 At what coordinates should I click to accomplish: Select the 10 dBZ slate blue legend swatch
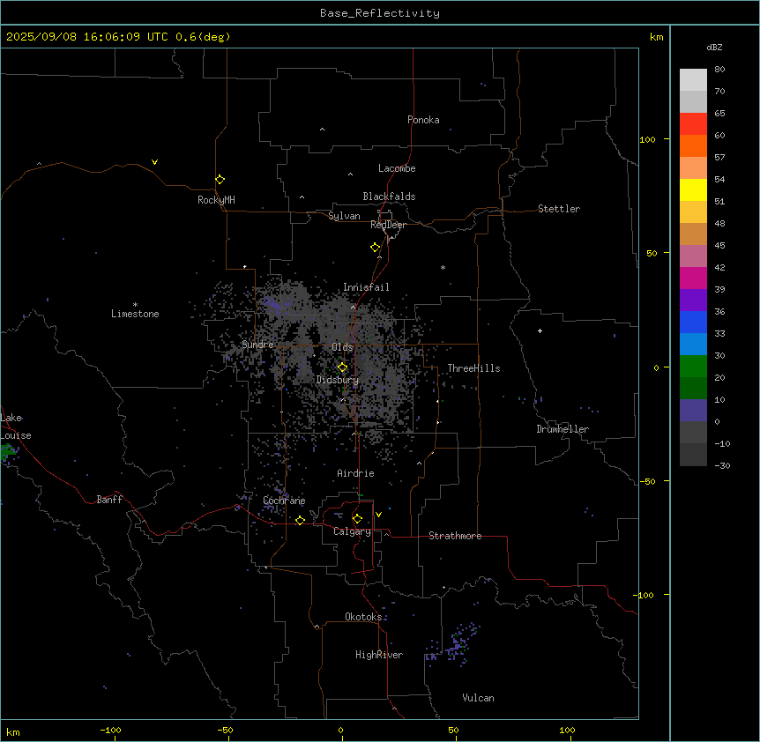tap(693, 411)
